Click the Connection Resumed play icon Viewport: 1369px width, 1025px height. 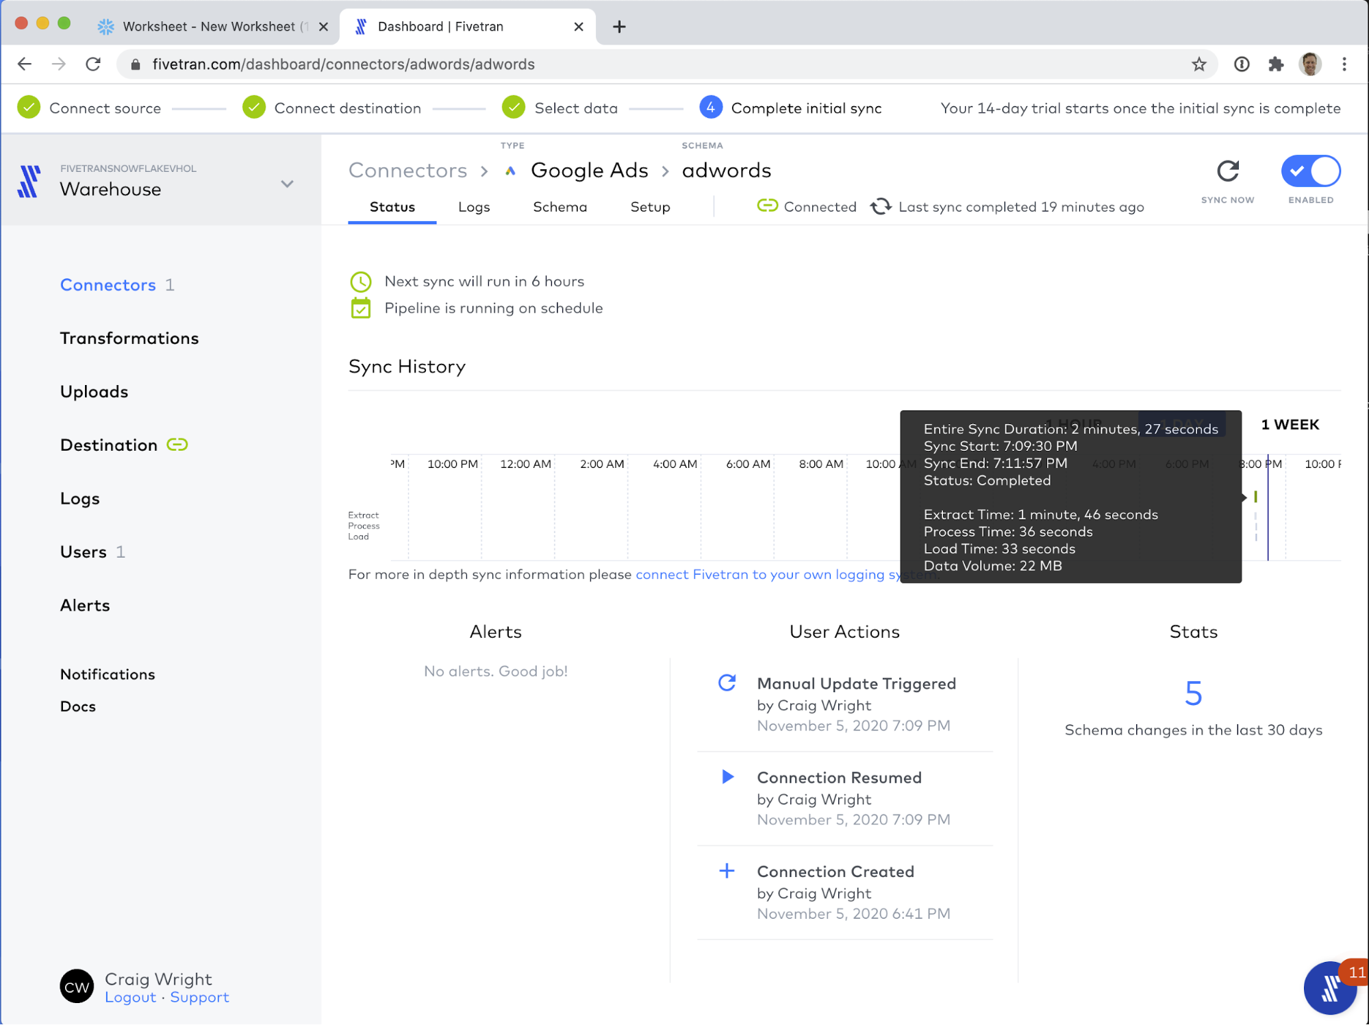(x=727, y=777)
